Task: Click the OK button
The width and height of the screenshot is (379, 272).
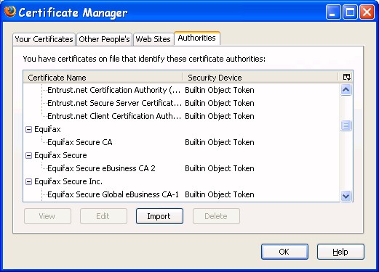Action: click(284, 252)
